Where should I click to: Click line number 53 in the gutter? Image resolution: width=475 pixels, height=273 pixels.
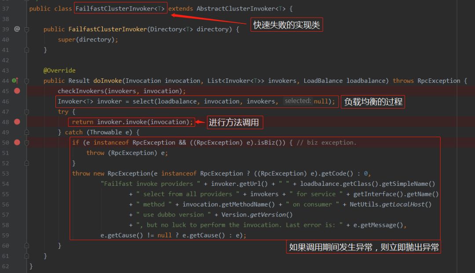(5, 173)
